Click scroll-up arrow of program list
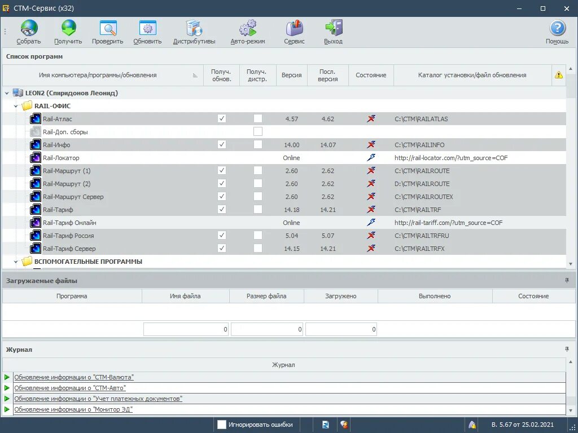 571,69
